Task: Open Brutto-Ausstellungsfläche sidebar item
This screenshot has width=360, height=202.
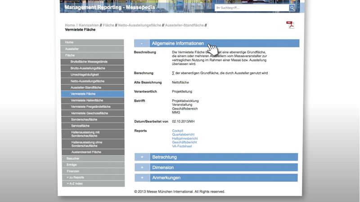Action: click(x=92, y=68)
